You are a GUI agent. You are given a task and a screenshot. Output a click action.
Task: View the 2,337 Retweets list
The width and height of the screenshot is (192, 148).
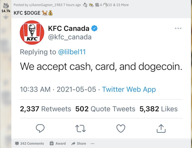pyautogui.click(x=45, y=109)
